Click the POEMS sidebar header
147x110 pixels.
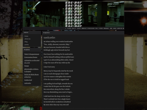27,50
